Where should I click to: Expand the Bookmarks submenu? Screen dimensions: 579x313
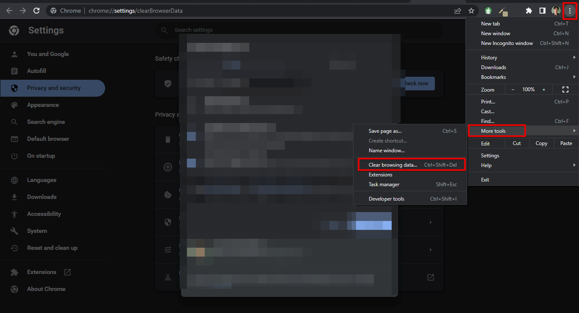point(523,77)
